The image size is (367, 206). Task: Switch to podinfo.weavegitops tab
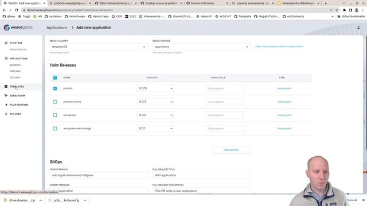tap(70, 3)
